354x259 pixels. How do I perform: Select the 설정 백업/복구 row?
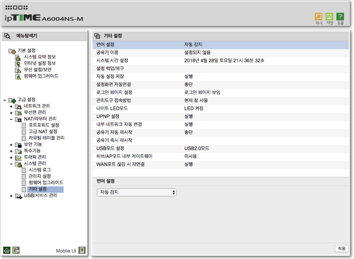point(220,69)
